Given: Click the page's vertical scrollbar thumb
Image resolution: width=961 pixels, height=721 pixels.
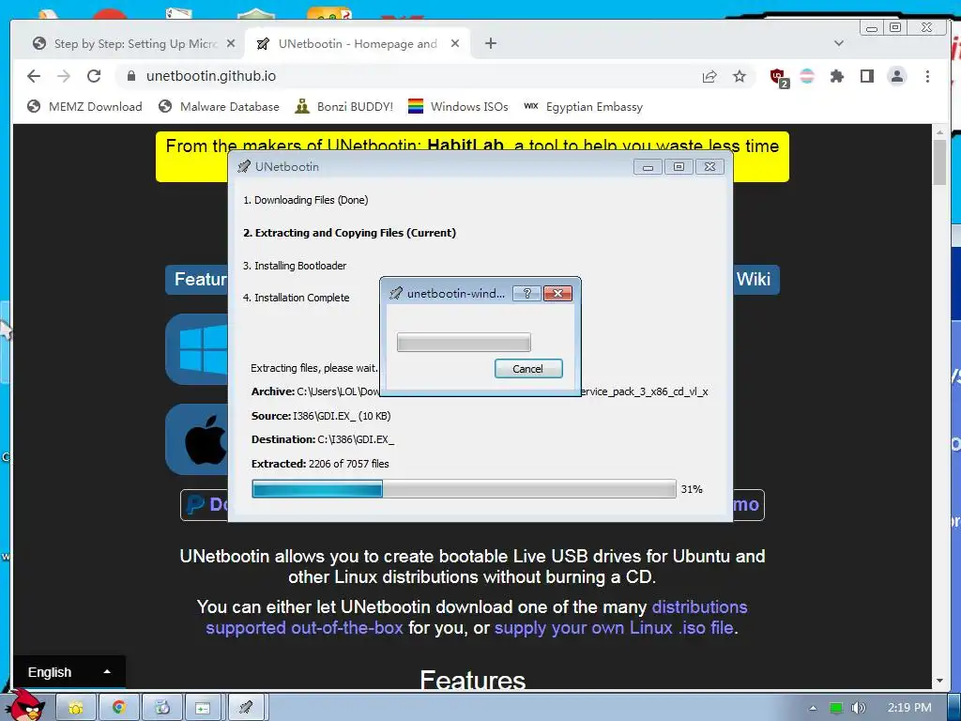Looking at the screenshot, I should (939, 161).
